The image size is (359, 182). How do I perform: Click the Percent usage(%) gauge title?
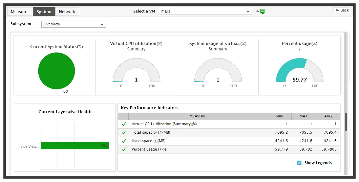tap(299, 43)
